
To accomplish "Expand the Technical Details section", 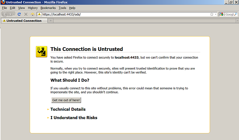I will pyautogui.click(x=68, y=109).
